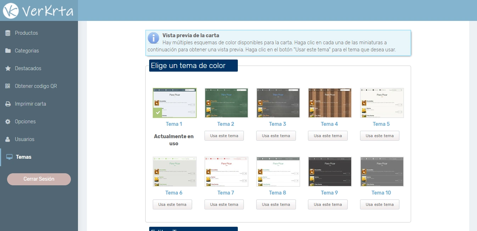Preview the wood-textured Tema 4 thumbnail

(330, 103)
